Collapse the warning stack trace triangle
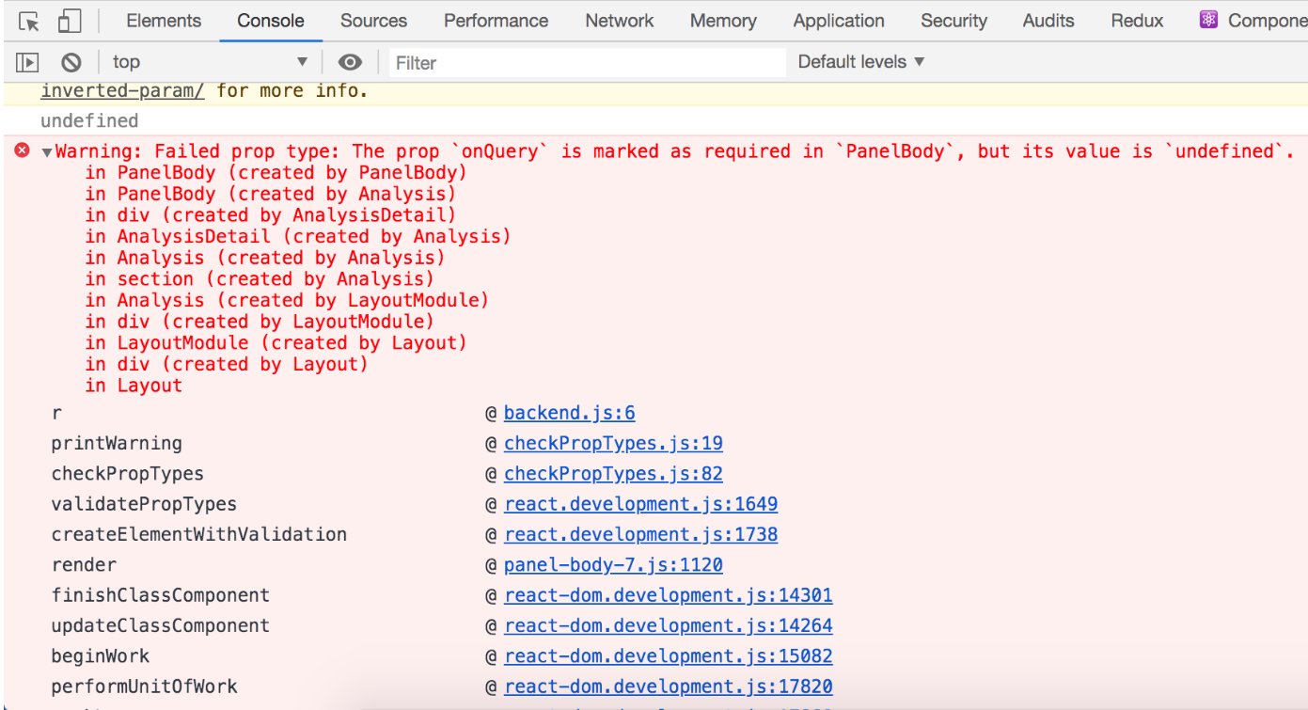The width and height of the screenshot is (1308, 710). (47, 152)
